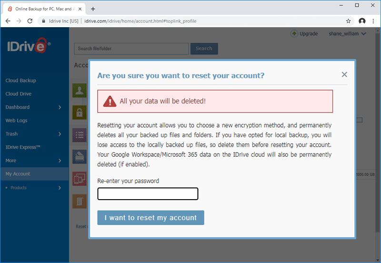Click the orange invoice document icon
The image size is (381, 263).
[x=80, y=201]
